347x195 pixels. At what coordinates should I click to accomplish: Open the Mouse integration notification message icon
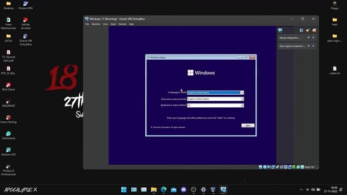point(309,38)
